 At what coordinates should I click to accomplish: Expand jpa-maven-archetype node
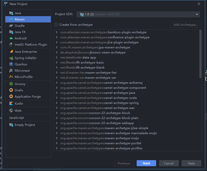click(57, 47)
